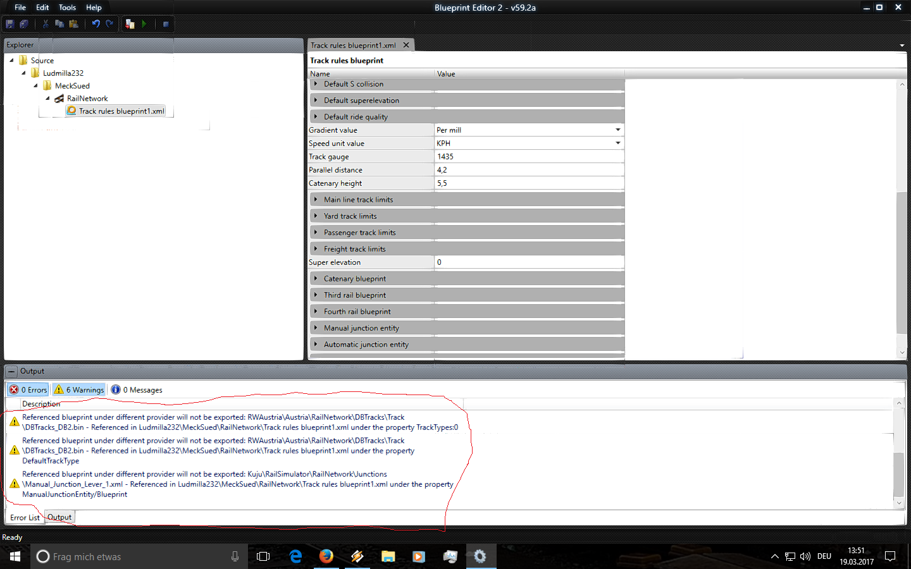Expand Automatic junction entity section
Screen dimensions: 911x569
click(x=316, y=344)
